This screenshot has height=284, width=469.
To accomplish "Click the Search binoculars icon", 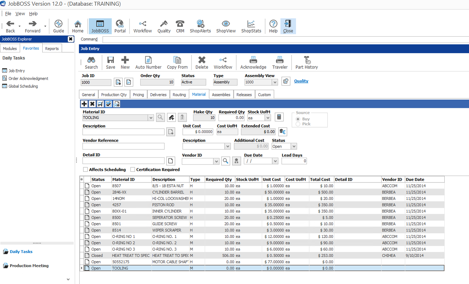I will [x=91, y=62].
